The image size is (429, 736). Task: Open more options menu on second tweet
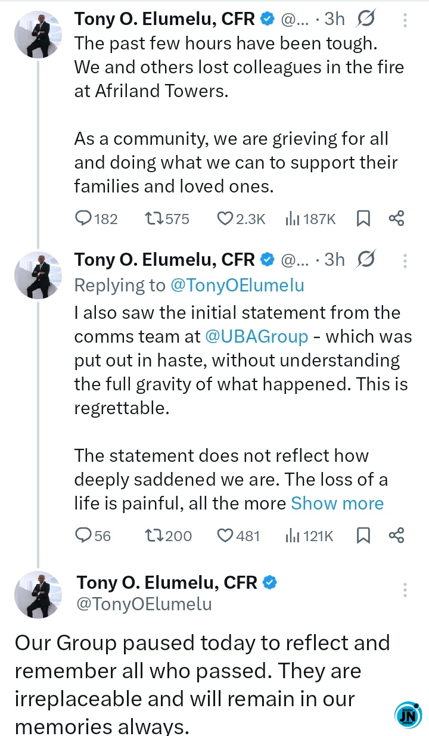click(405, 261)
